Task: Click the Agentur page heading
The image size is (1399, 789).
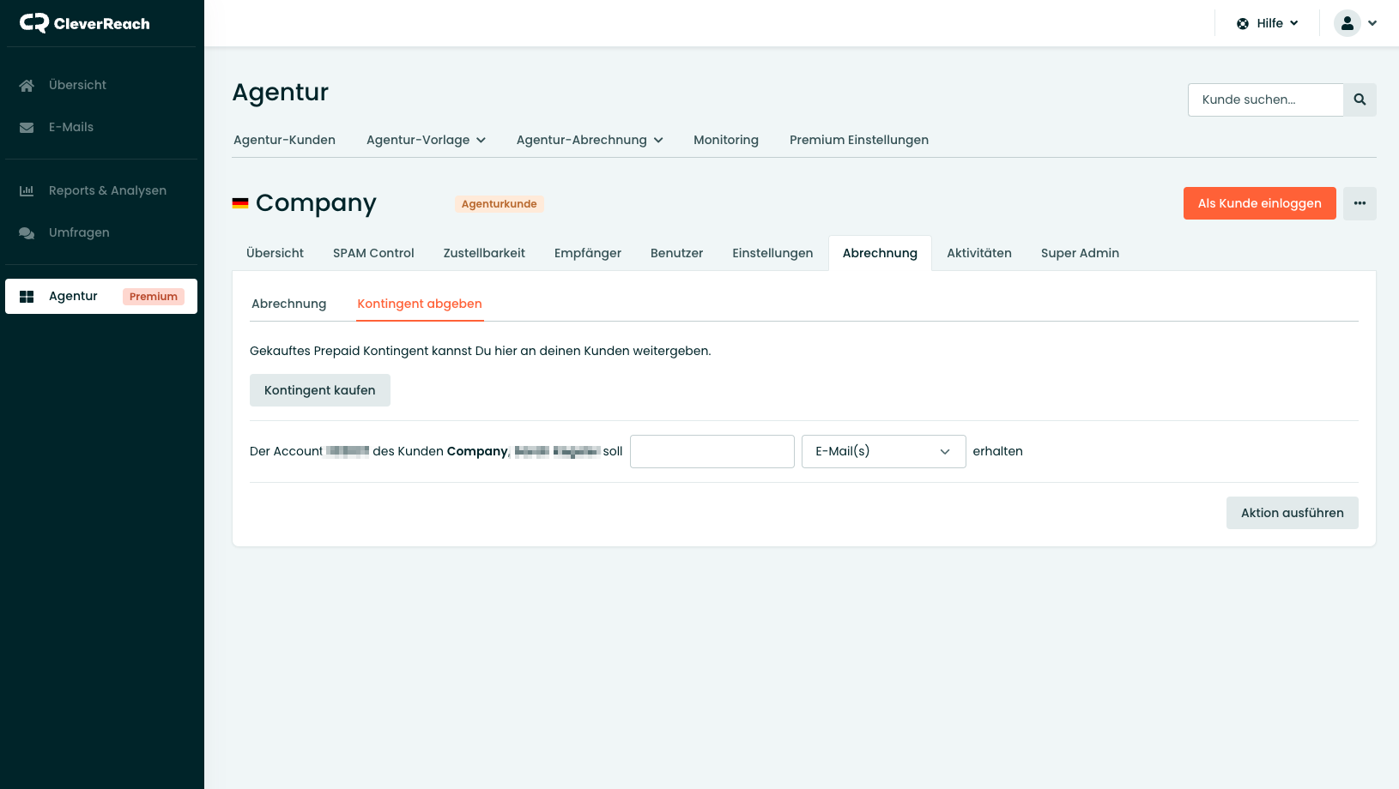Action: [x=281, y=92]
